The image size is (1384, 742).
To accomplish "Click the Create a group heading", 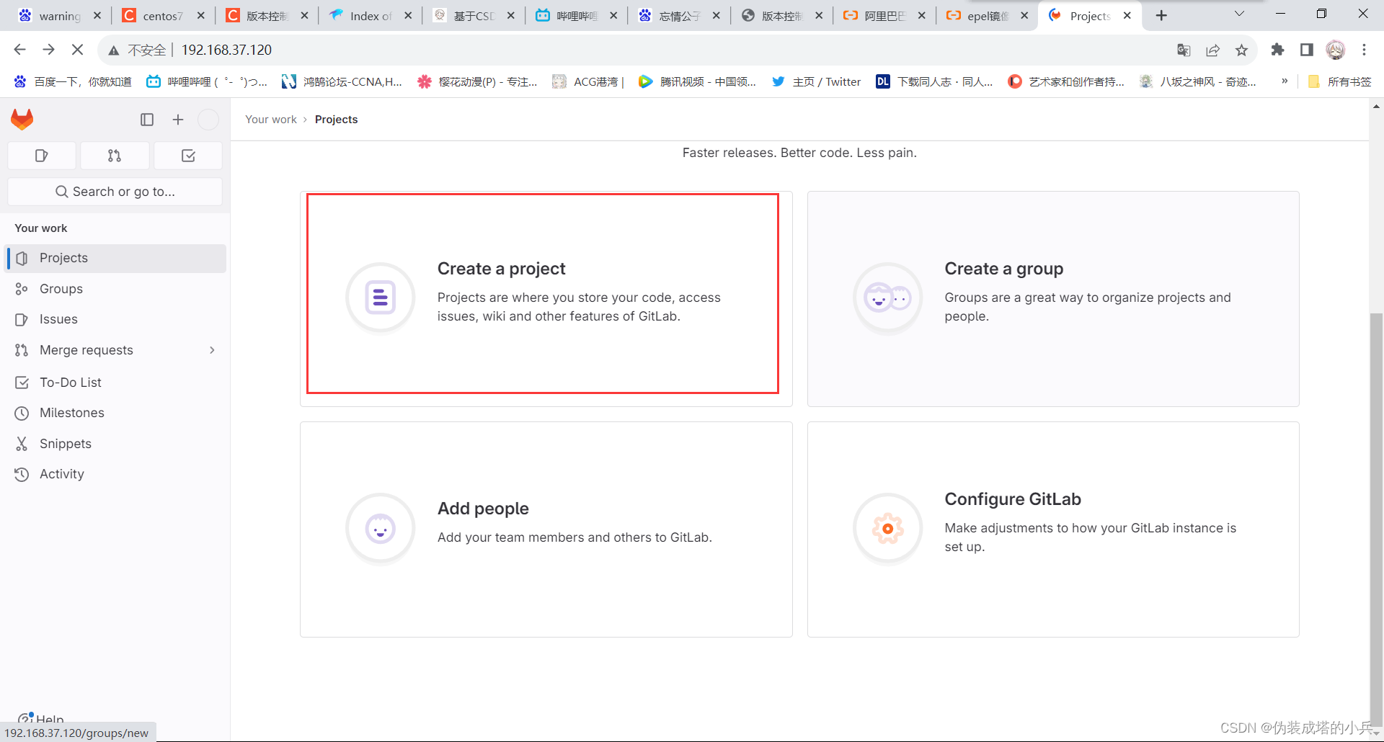I will click(1003, 269).
